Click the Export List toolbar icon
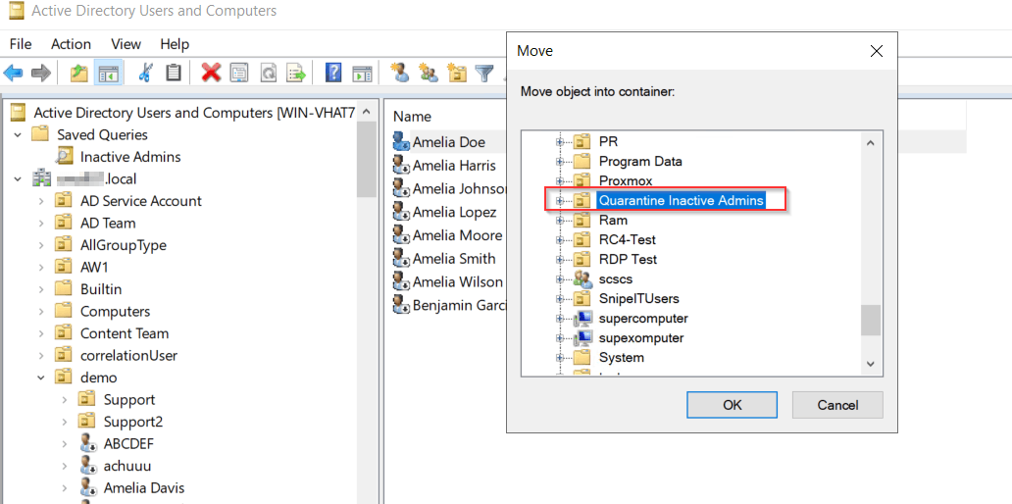 [x=296, y=73]
